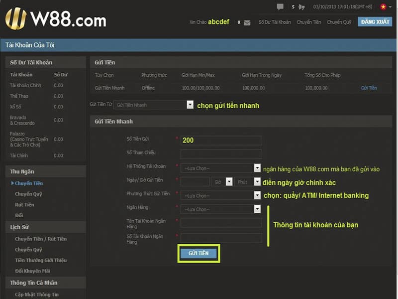Click the announcements megaphone icon
Viewport: 398px width, 299px height.
pyautogui.click(x=301, y=7)
